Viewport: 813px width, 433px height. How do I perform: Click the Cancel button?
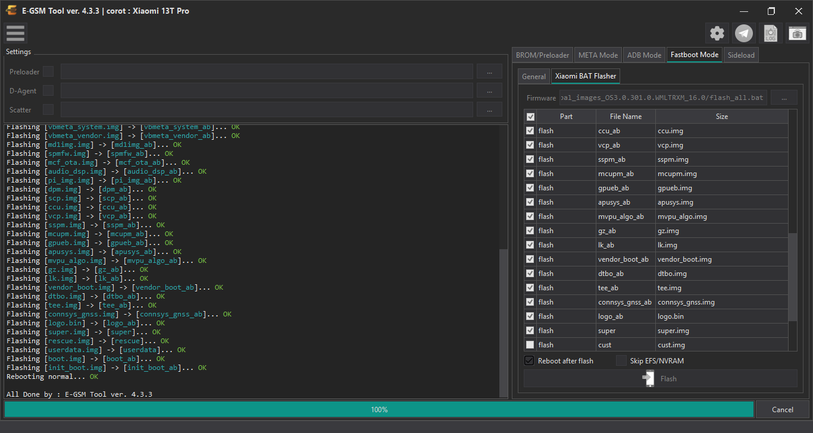coord(783,409)
